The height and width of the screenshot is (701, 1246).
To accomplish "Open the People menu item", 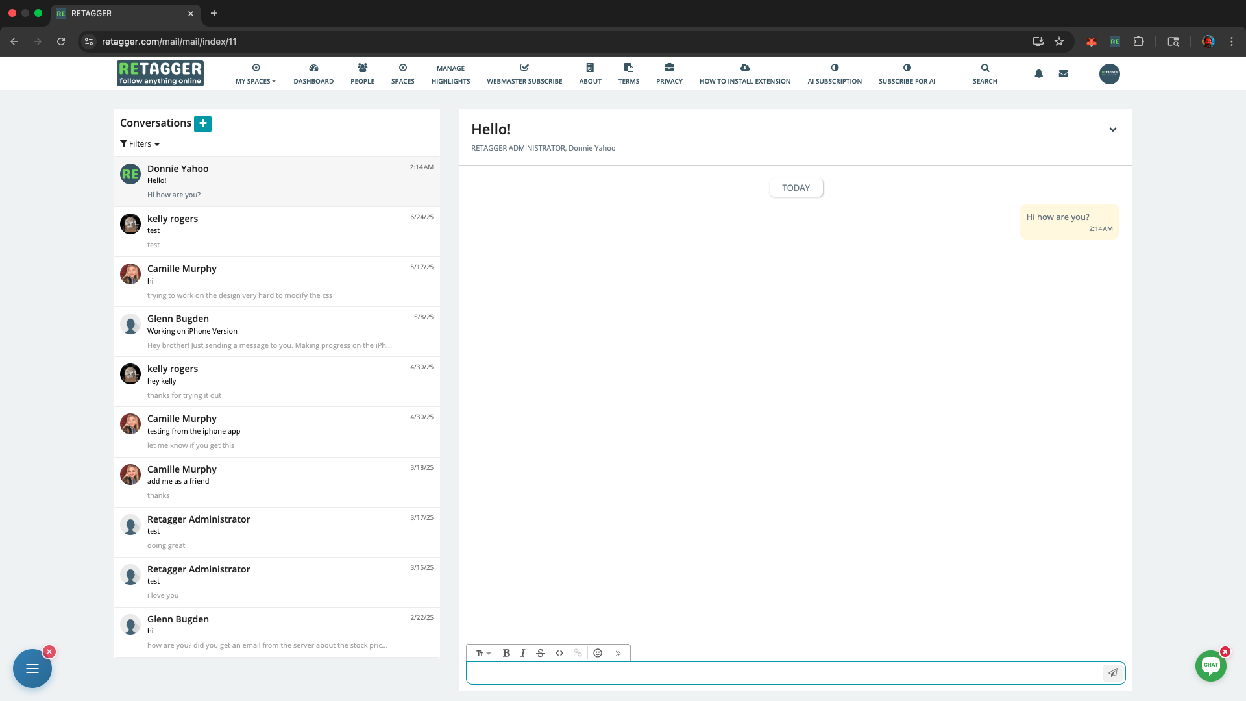I will [x=362, y=74].
